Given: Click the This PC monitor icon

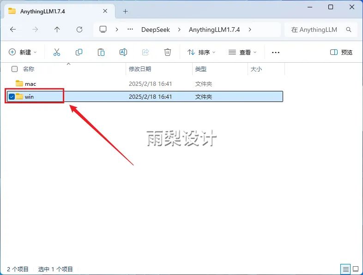Looking at the screenshot, I should coord(103,30).
